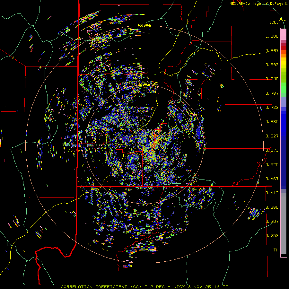Select the 1.000 legend value
Screen dimensions: 289x289
click(x=272, y=36)
